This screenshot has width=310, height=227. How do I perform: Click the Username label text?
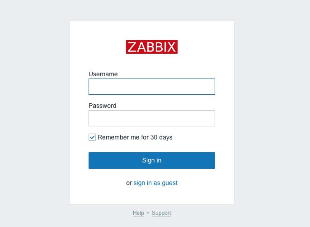[x=103, y=74]
